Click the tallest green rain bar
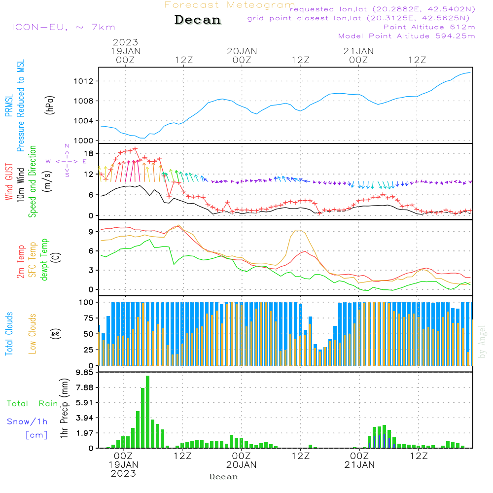 coord(147,412)
